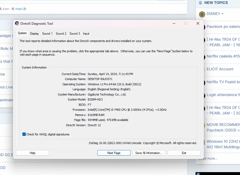The width and height of the screenshot is (240, 175).
Task: Minimize the DirectX Diagnostic Tool window
Action: (x=174, y=23)
